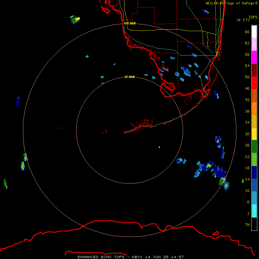
Task: Select the light green color scale segment
Action: [x=254, y=159]
